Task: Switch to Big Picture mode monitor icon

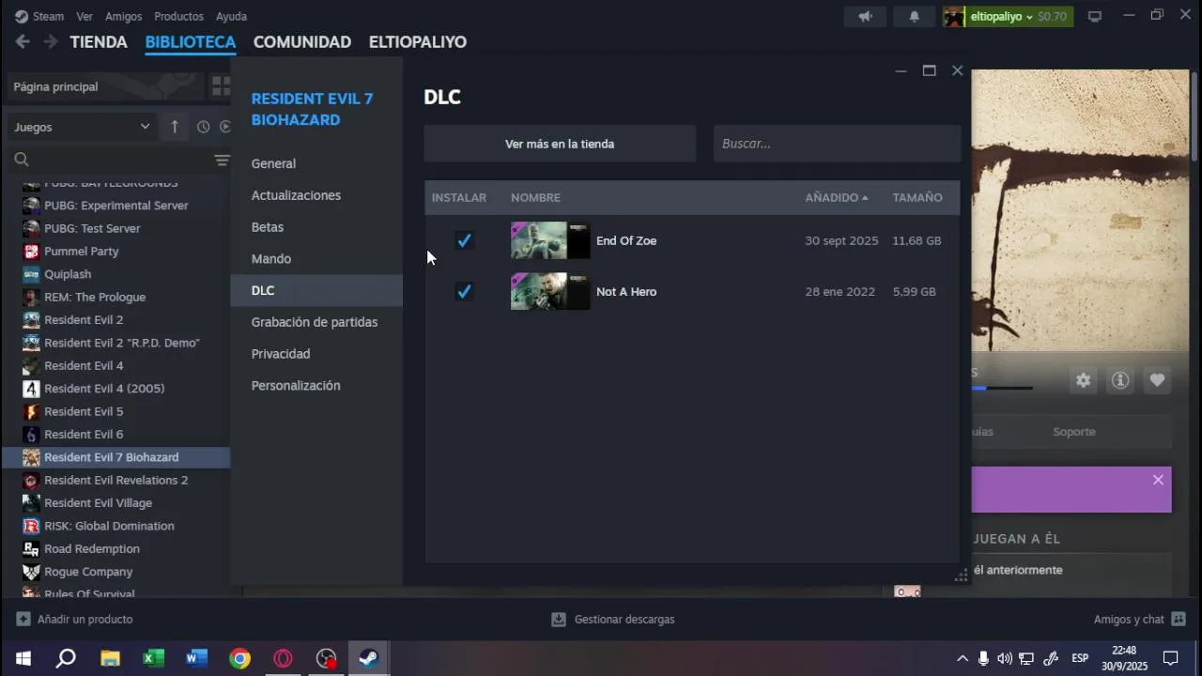Action: click(x=1095, y=17)
